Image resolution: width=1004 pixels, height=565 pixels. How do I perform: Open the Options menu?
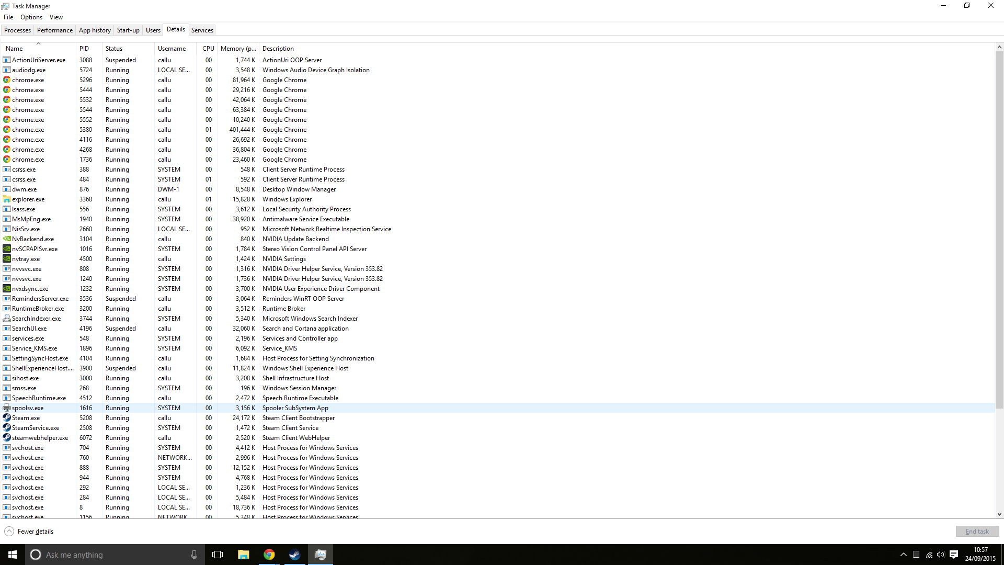(x=31, y=17)
